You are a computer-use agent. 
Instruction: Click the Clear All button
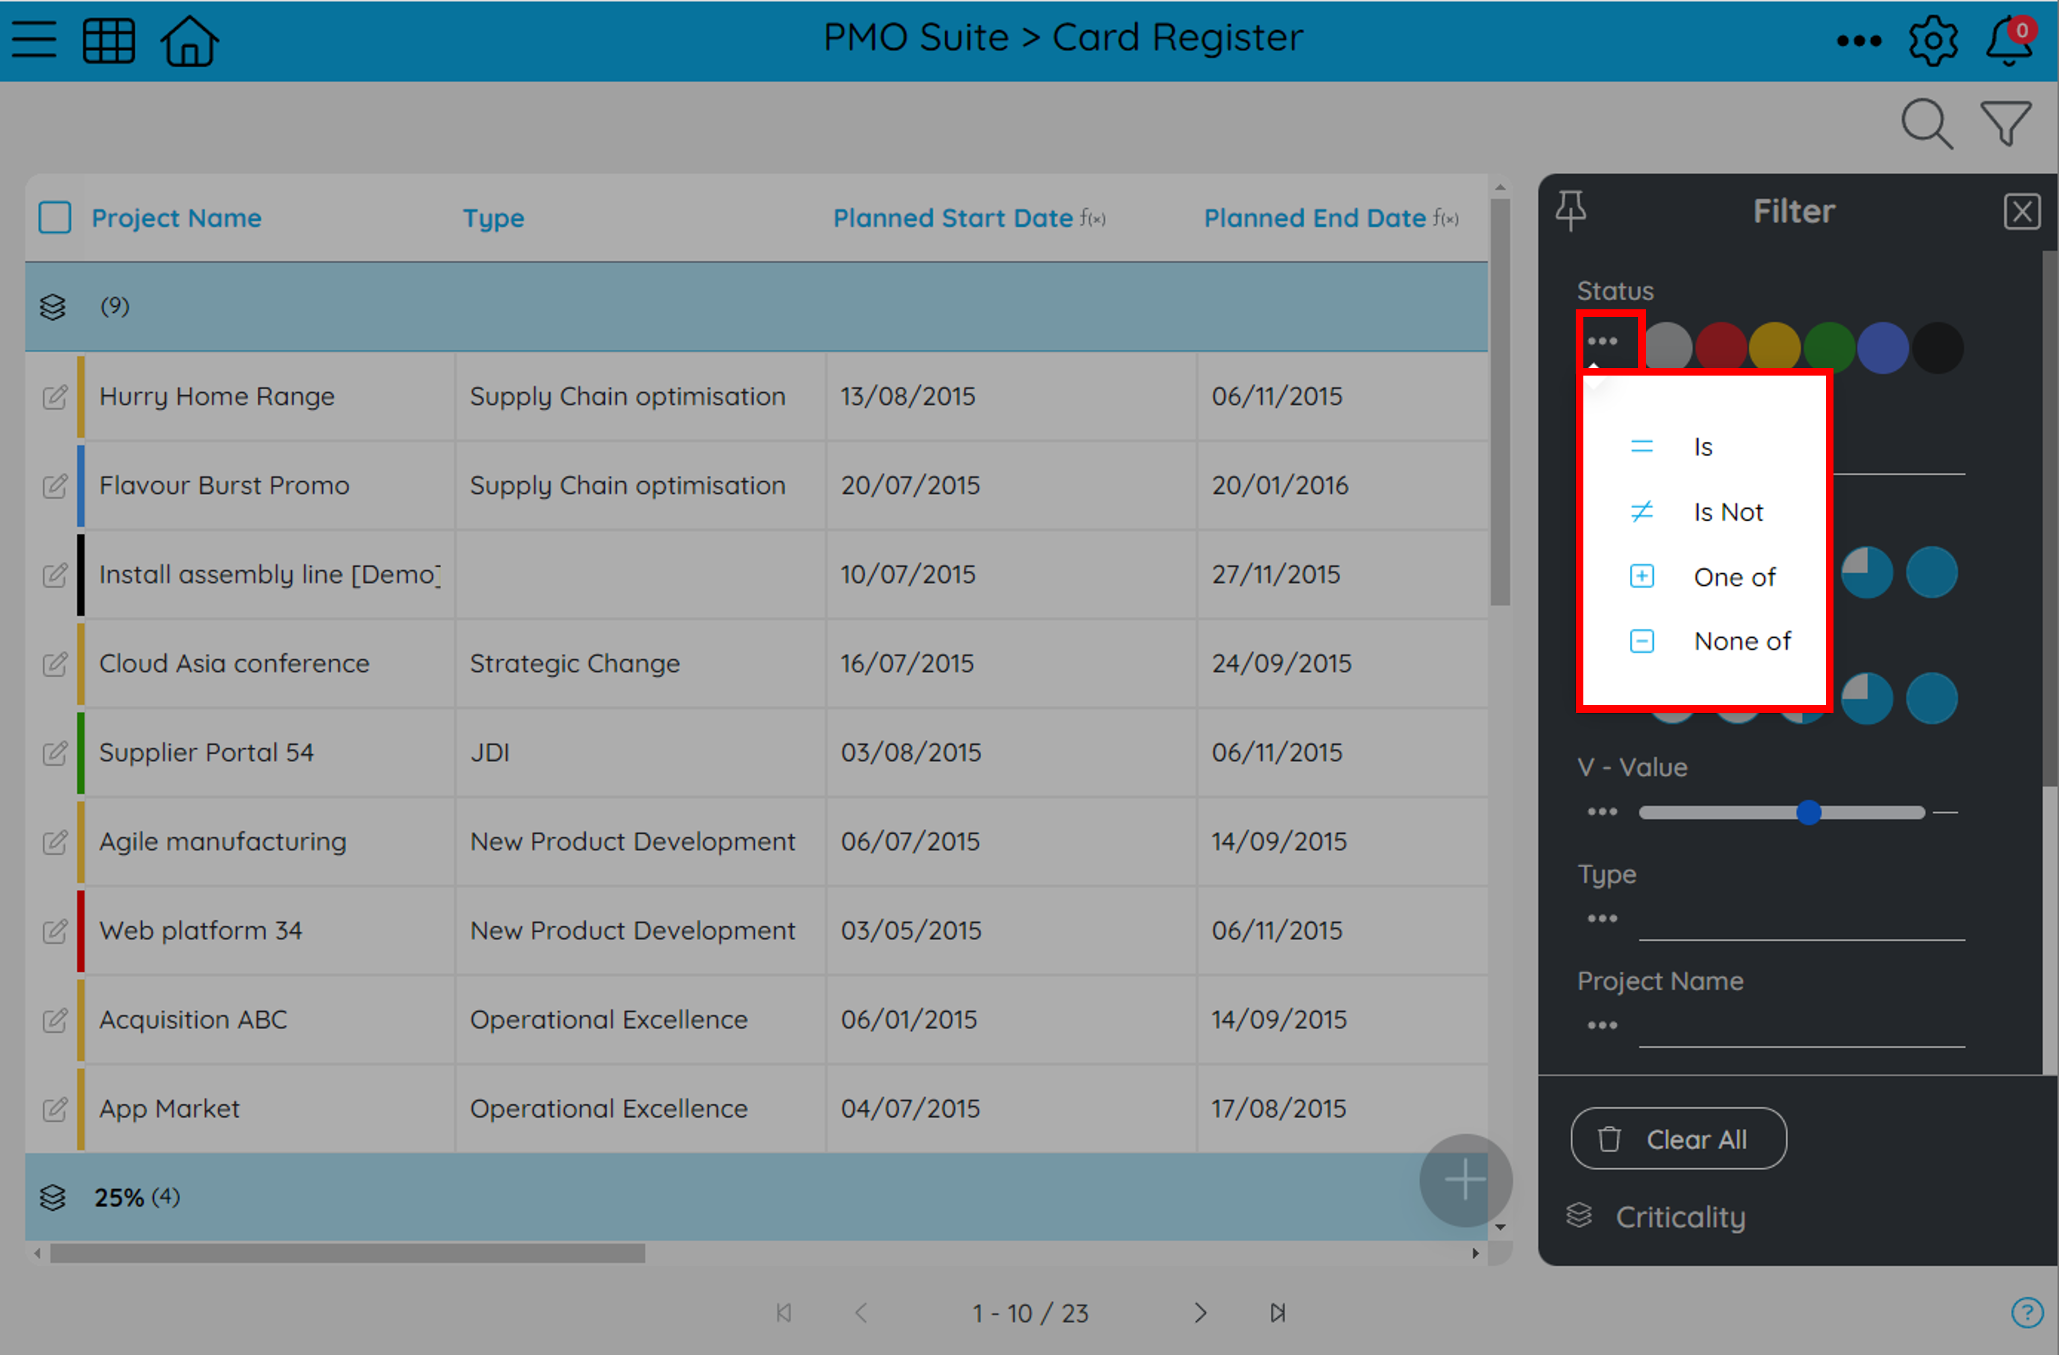(x=1679, y=1139)
